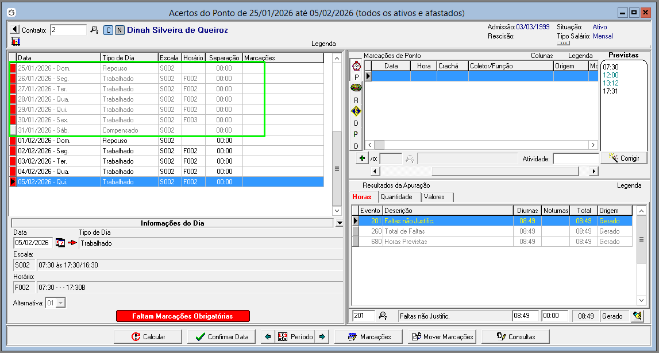Image resolution: width=659 pixels, height=353 pixels.
Task: Click the Confirmar Data button
Action: (222, 337)
